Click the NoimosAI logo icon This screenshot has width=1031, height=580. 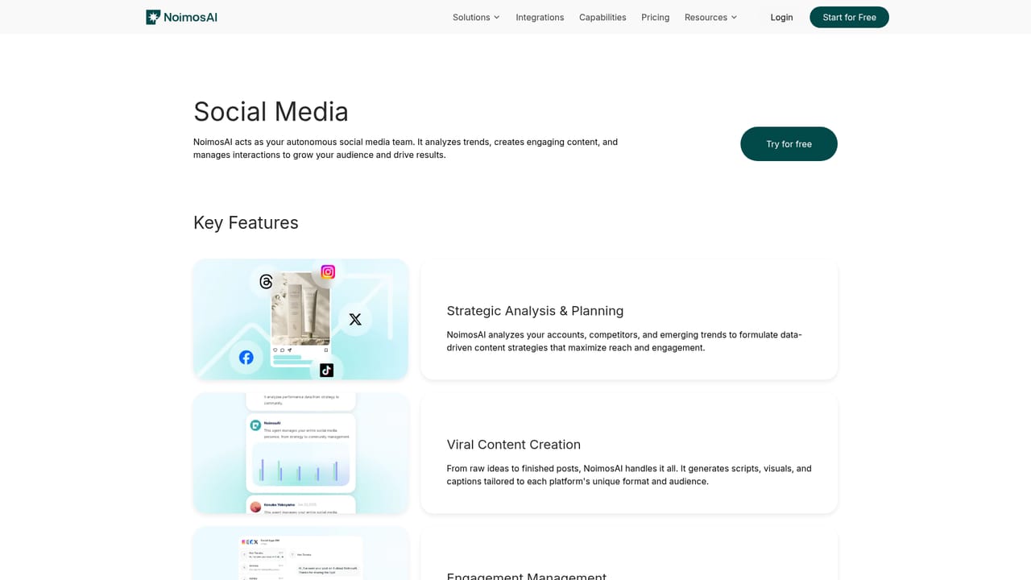point(153,17)
